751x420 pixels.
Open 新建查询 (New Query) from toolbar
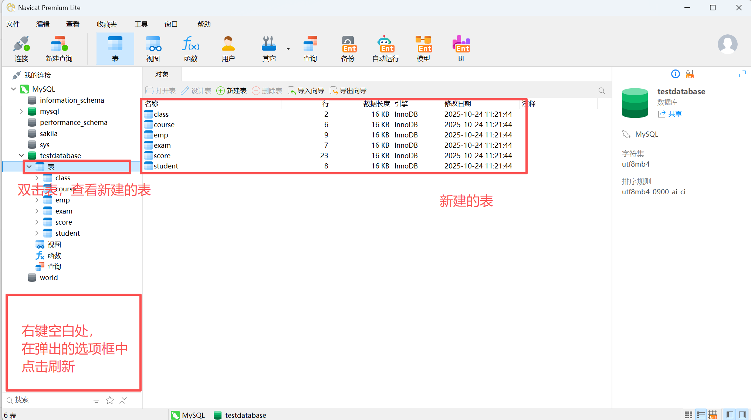(x=59, y=48)
